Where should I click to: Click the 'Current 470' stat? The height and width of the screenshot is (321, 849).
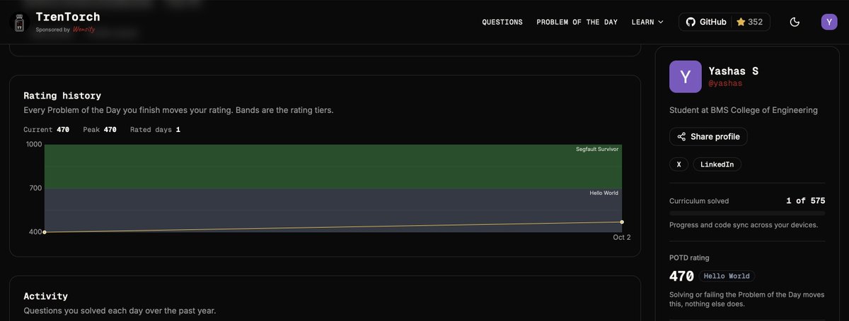[46, 130]
